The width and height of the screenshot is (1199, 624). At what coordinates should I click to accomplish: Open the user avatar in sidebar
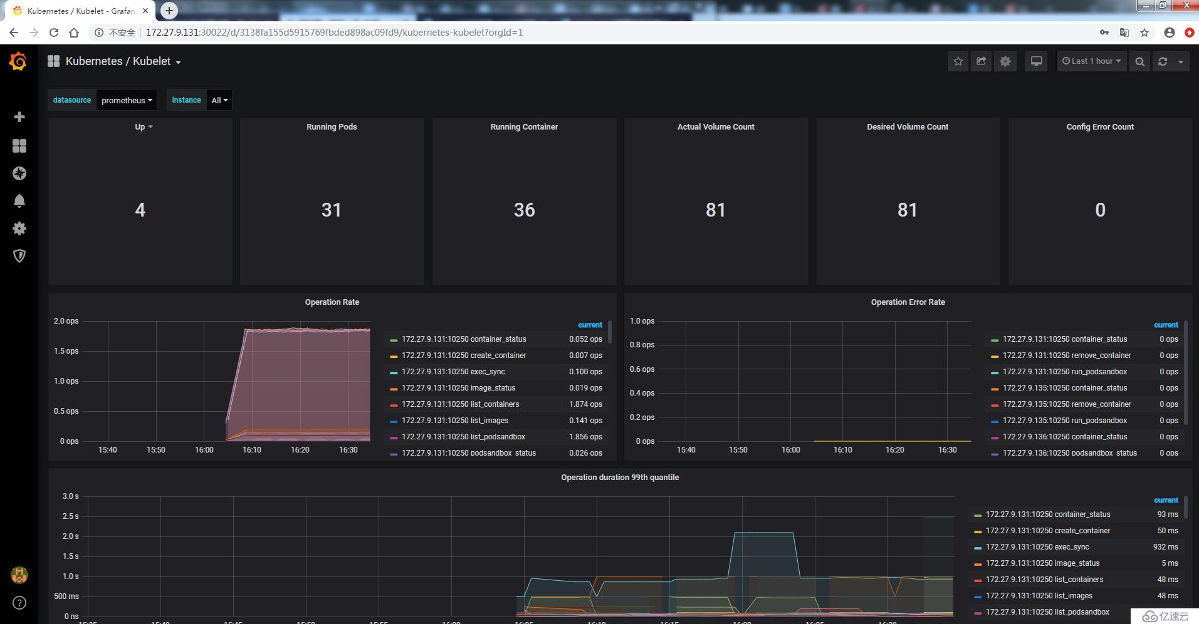(x=19, y=575)
